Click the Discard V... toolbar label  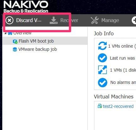[29, 20]
